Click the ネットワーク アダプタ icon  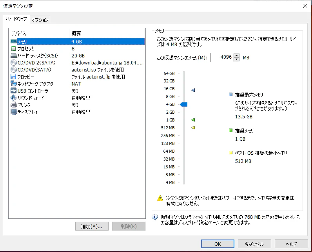click(x=14, y=84)
